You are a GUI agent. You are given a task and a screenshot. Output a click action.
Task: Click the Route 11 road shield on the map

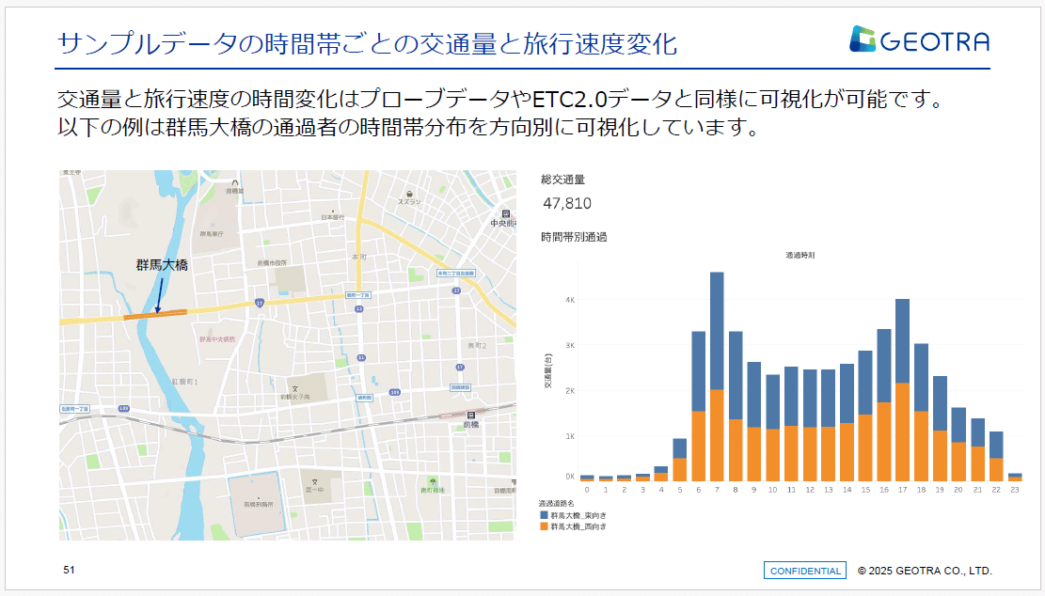[x=358, y=309]
